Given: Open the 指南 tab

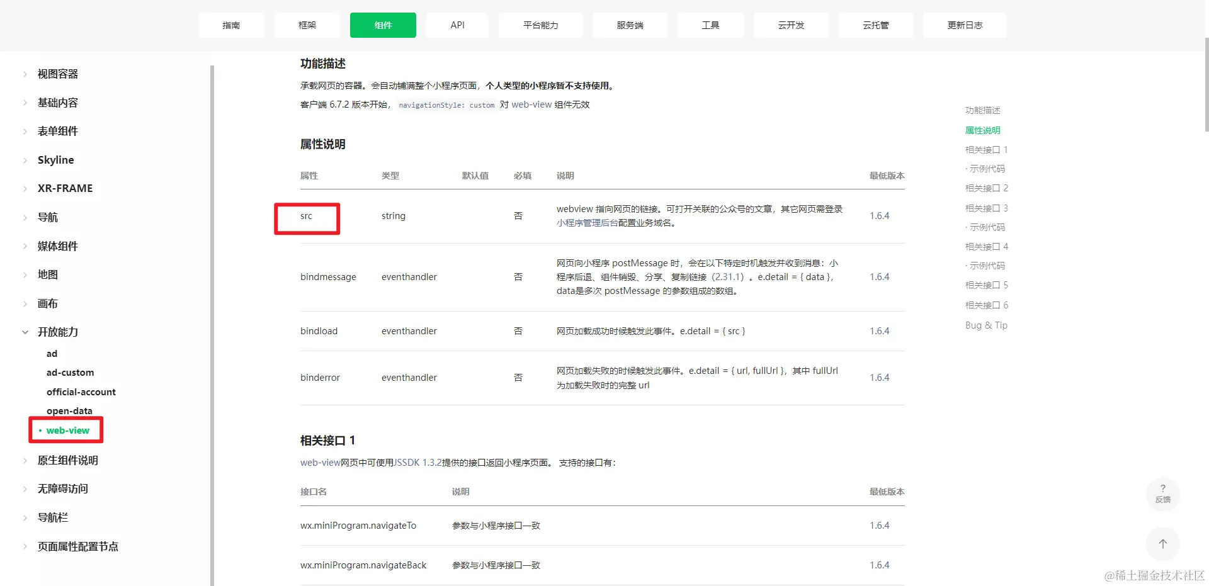Looking at the screenshot, I should [231, 25].
